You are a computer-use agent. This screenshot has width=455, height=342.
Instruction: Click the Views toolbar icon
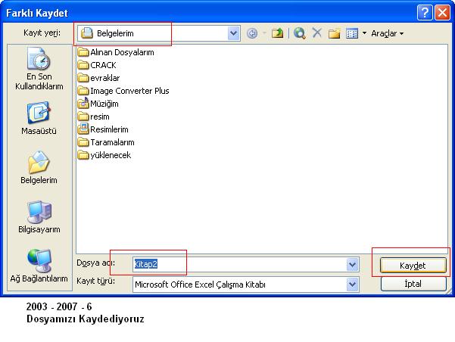[x=352, y=33]
